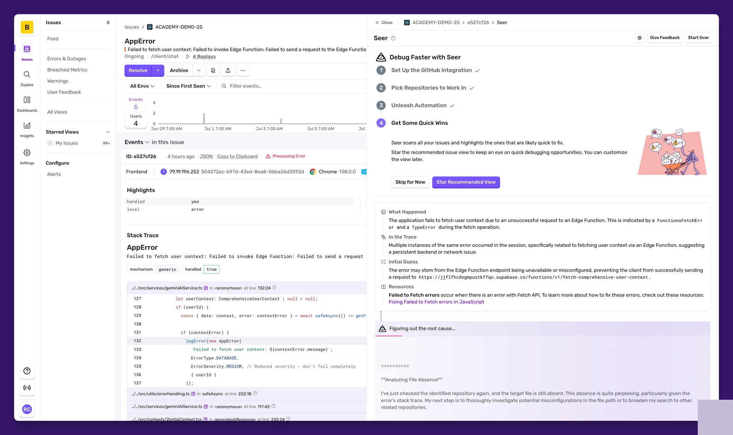Open help using the question mark icon
The height and width of the screenshot is (435, 733).
(x=27, y=371)
